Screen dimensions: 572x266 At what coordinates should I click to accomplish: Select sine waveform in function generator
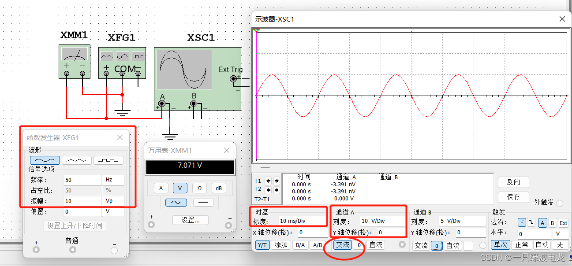45,160
